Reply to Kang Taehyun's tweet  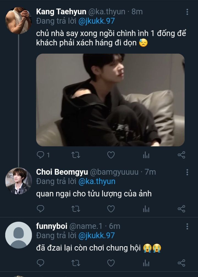coord(40,155)
